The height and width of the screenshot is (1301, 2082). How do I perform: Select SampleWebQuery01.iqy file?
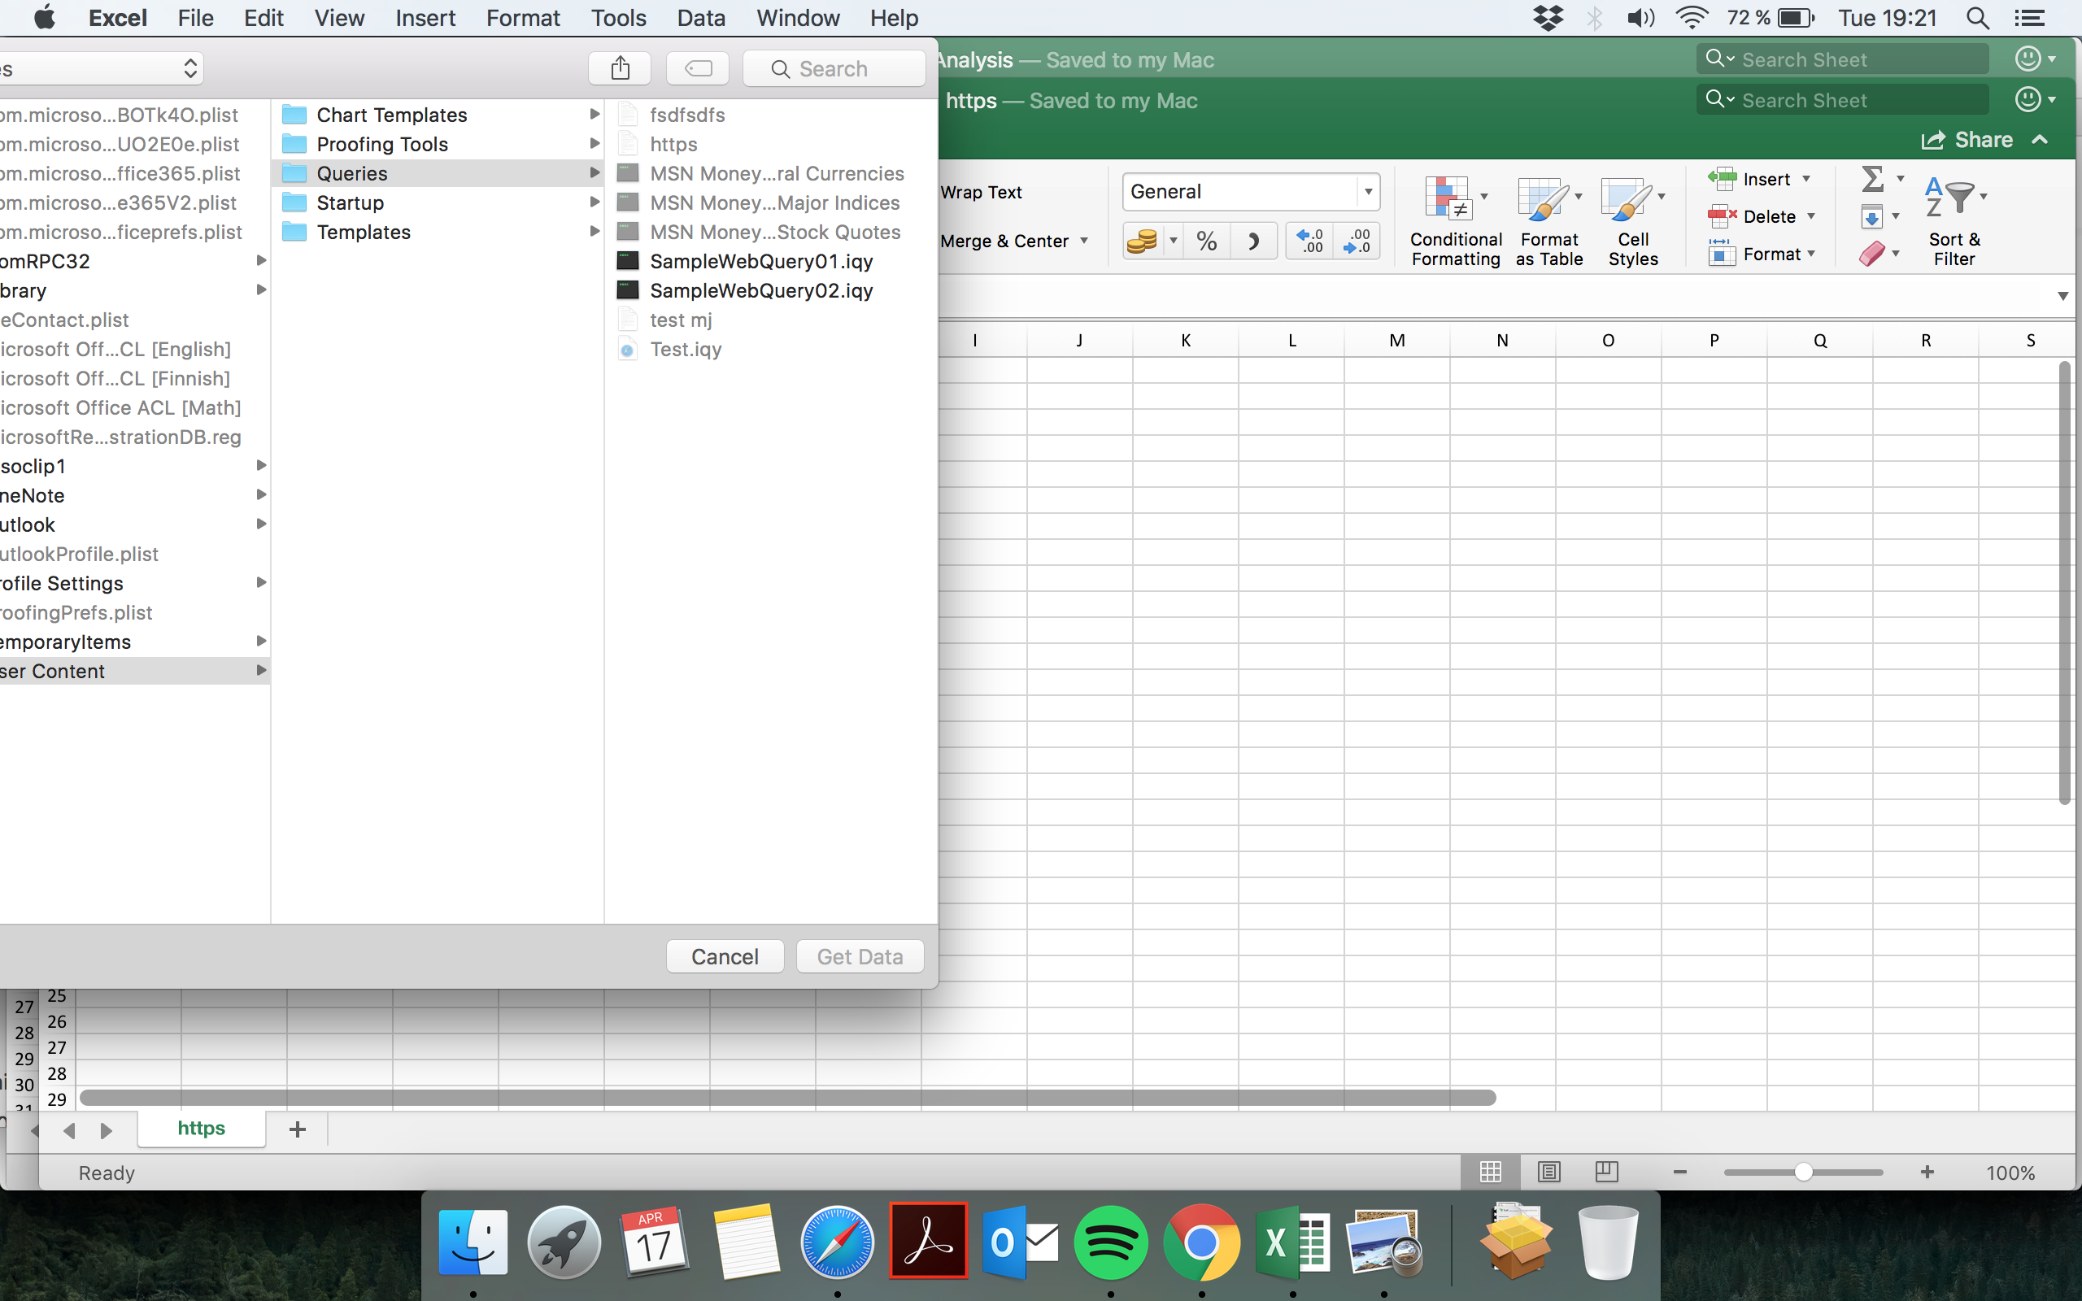point(760,262)
